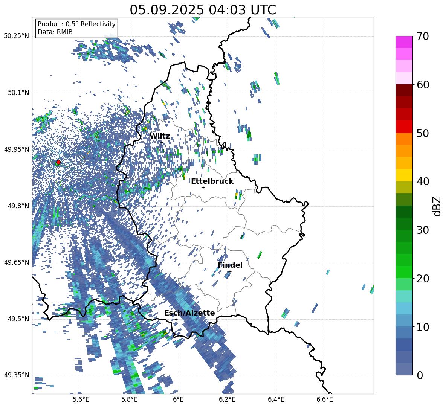The image size is (446, 407).
Task: Click the Wiltz city label
Action: pos(160,136)
